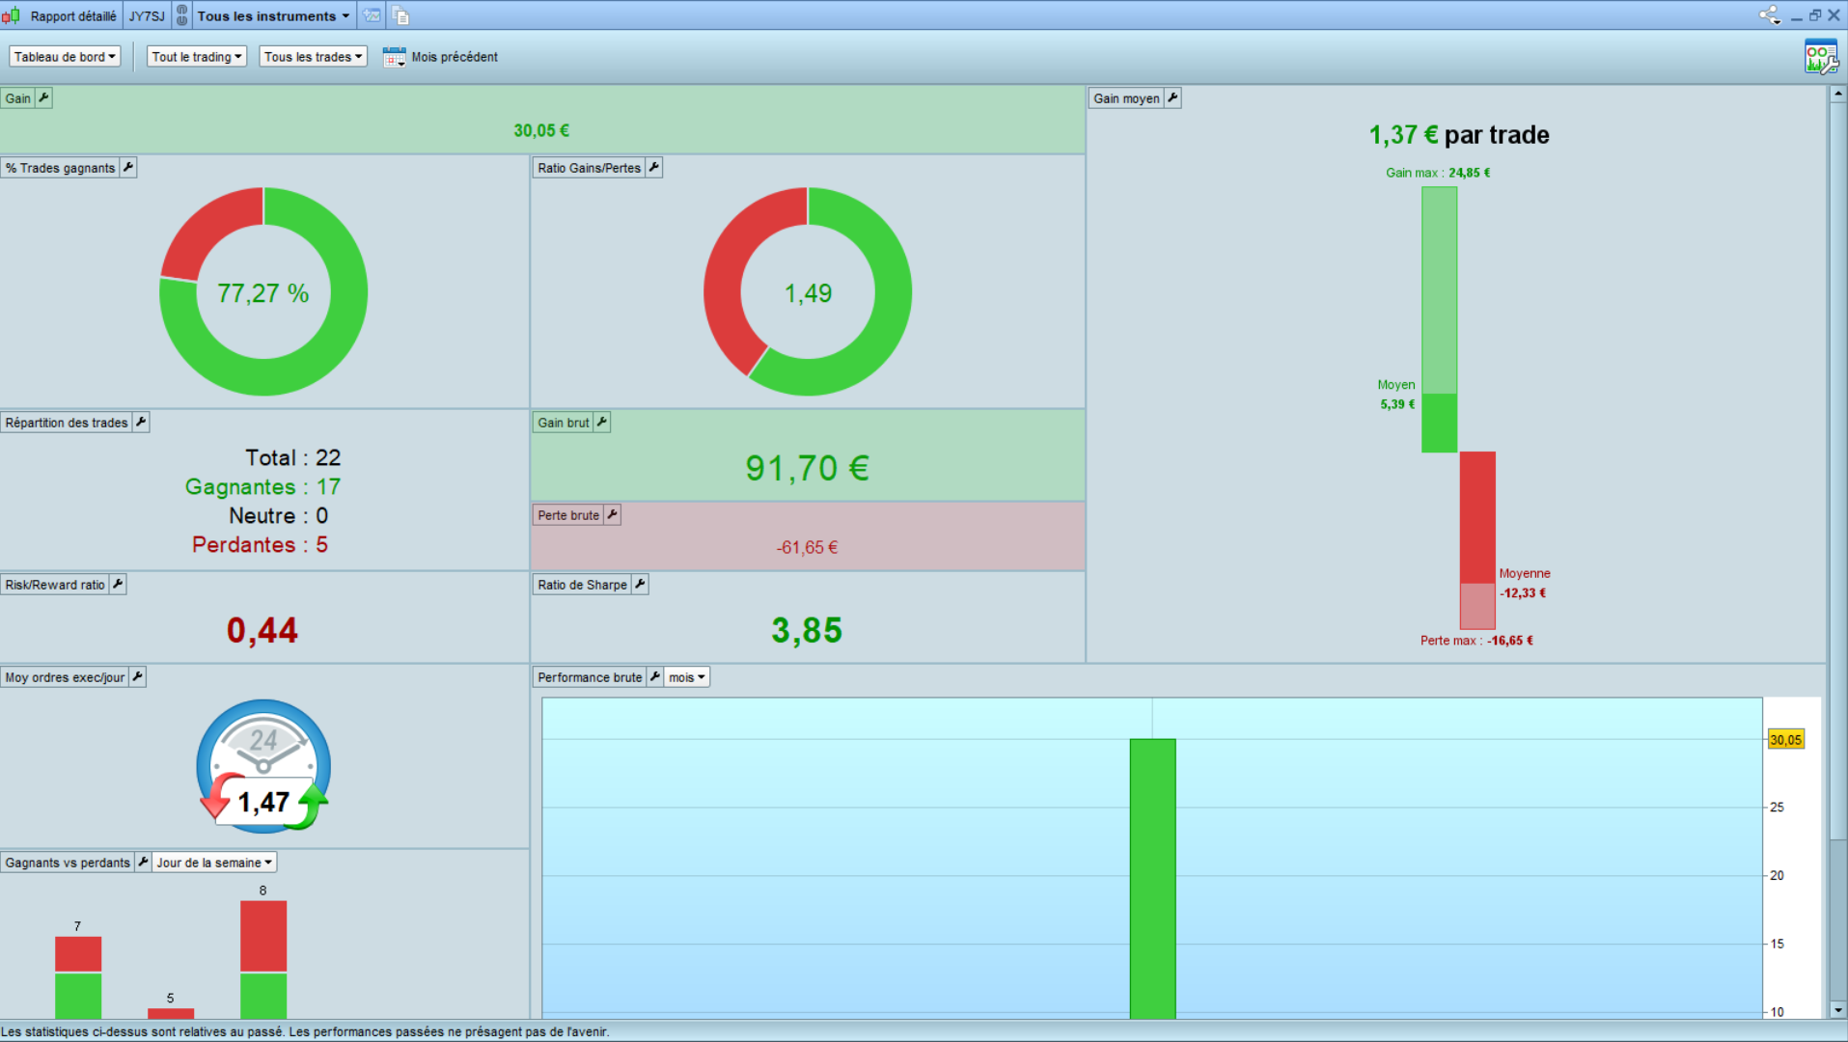Screen dimensions: 1848x1042
Task: Click the 77,27 % winning trades donut
Action: click(x=263, y=291)
